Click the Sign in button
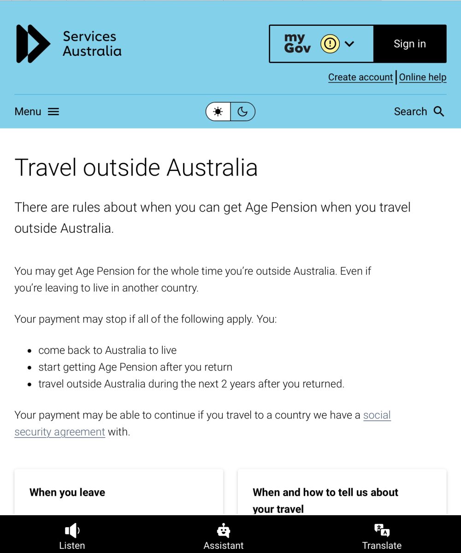Viewport: 461px width, 553px height. [410, 44]
